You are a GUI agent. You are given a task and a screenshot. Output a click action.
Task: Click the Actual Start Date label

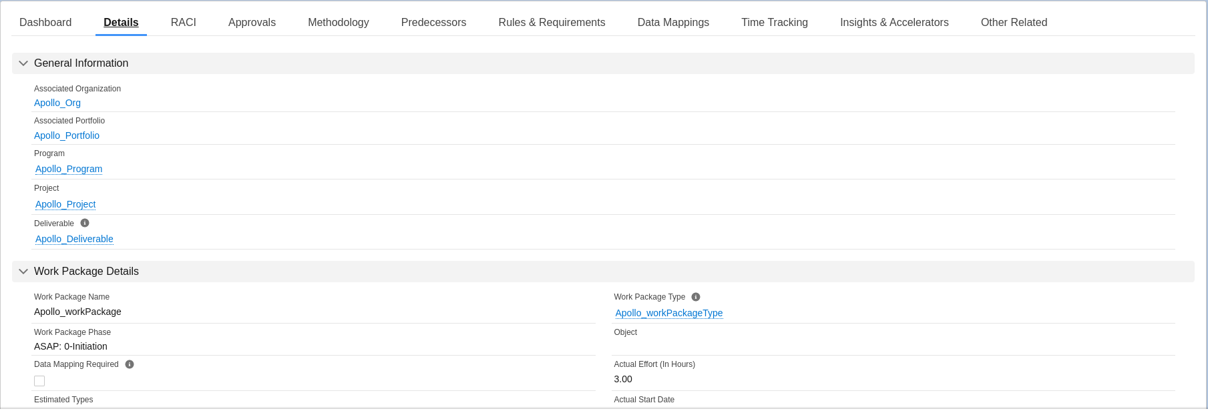click(x=644, y=400)
